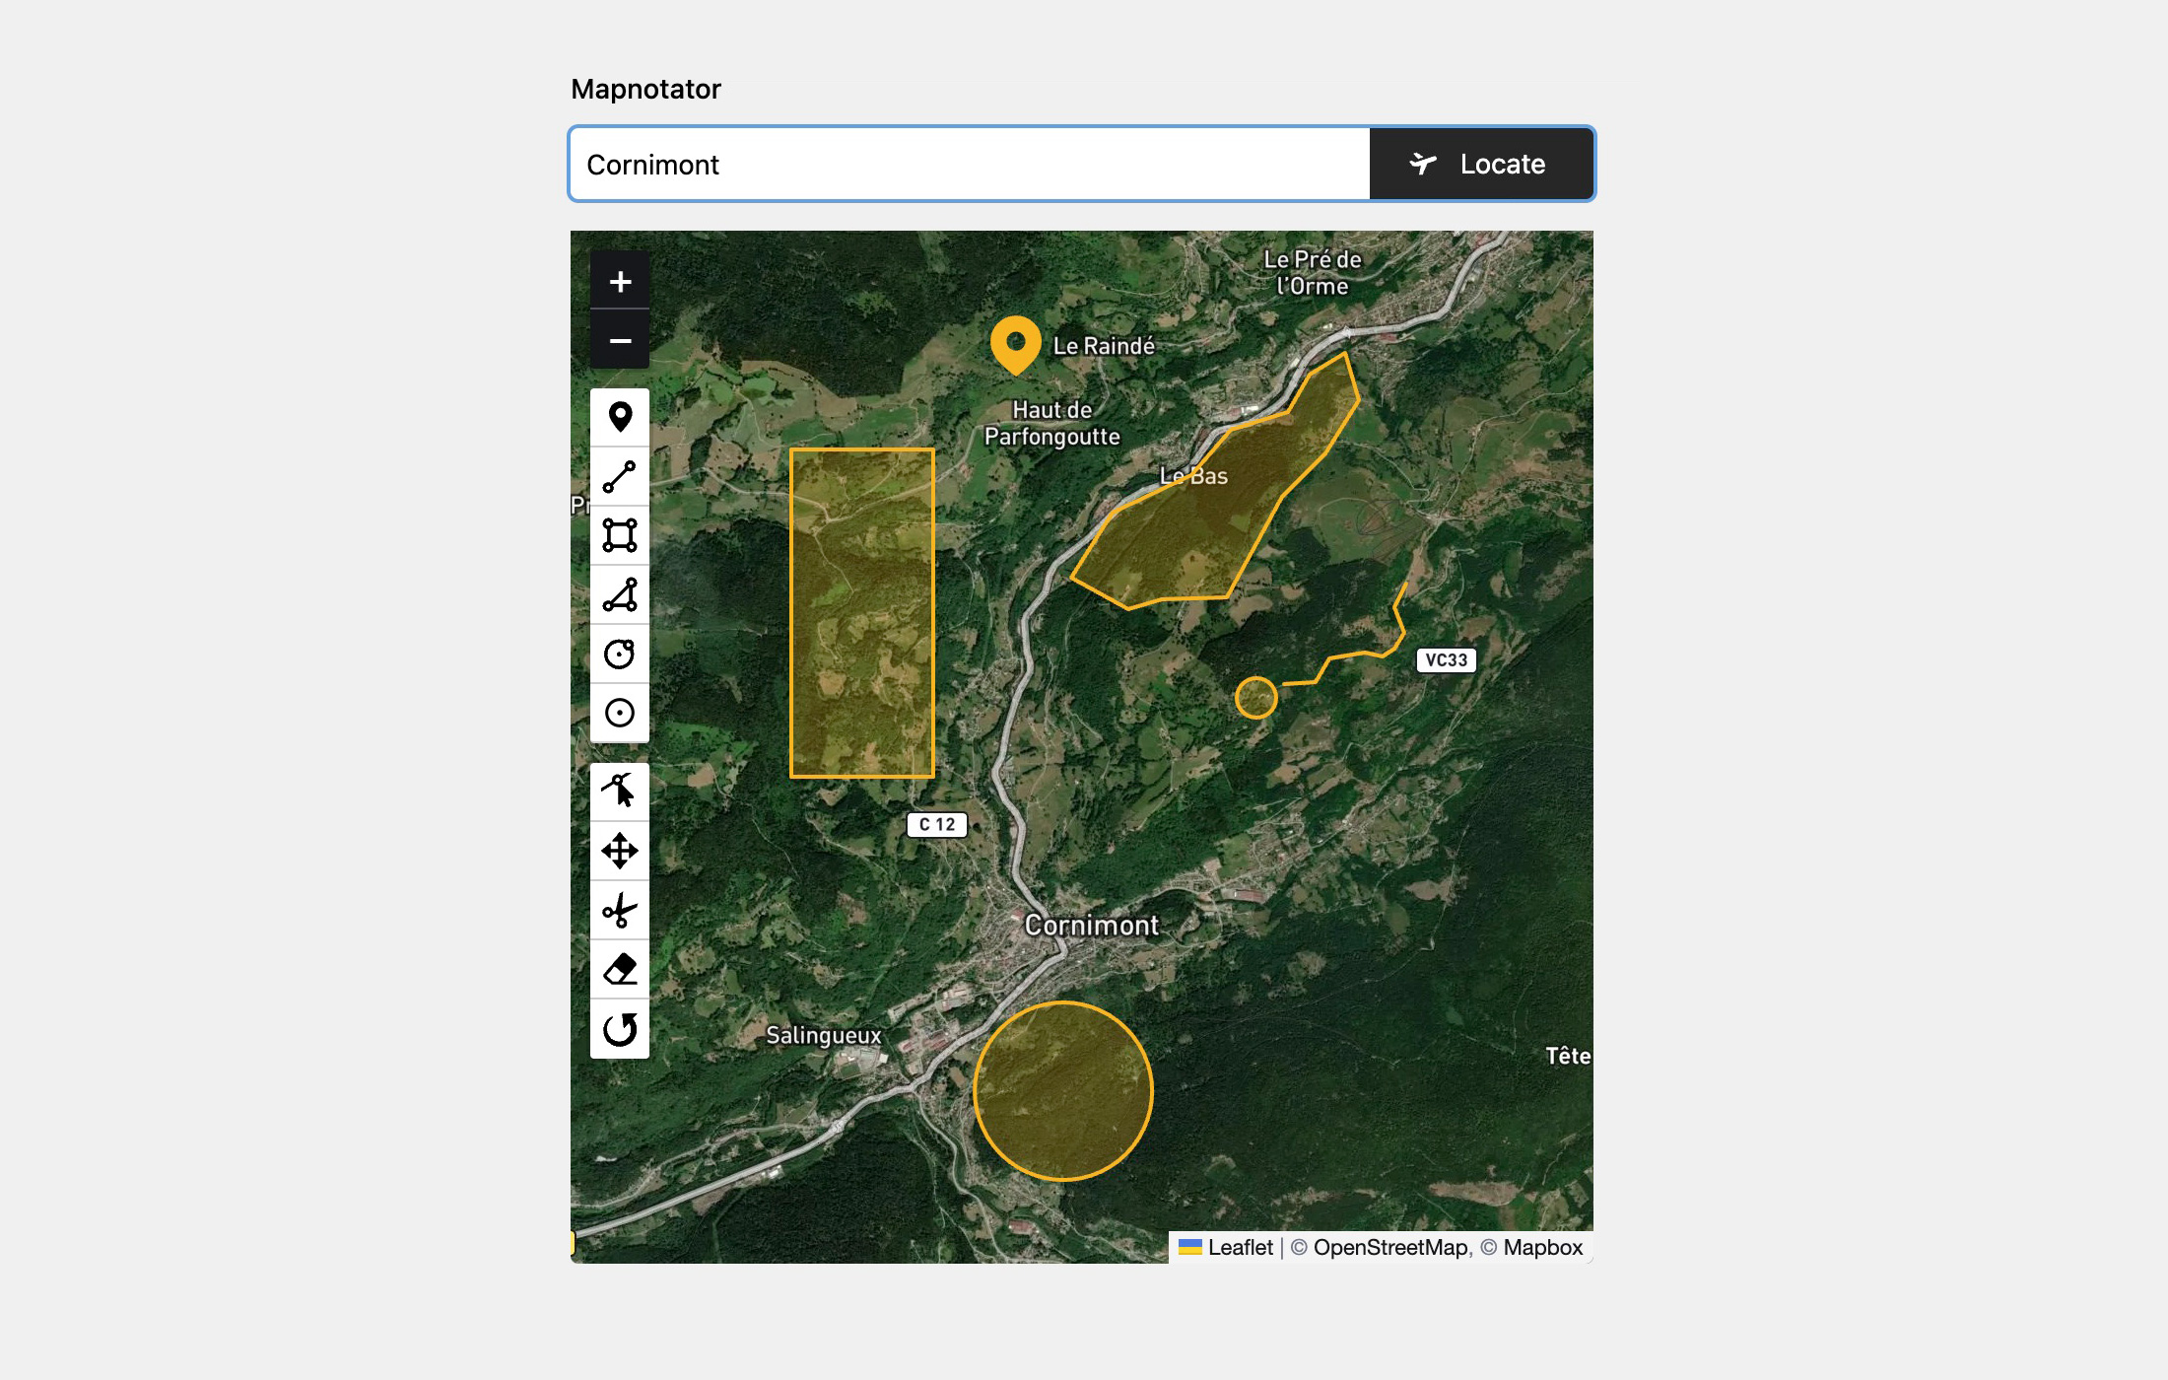Image resolution: width=2168 pixels, height=1380 pixels.
Task: Select the circle drawing tool
Action: (620, 654)
